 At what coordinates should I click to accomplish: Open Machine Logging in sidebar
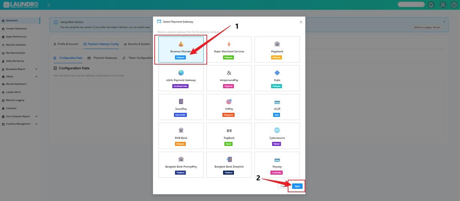(20, 100)
